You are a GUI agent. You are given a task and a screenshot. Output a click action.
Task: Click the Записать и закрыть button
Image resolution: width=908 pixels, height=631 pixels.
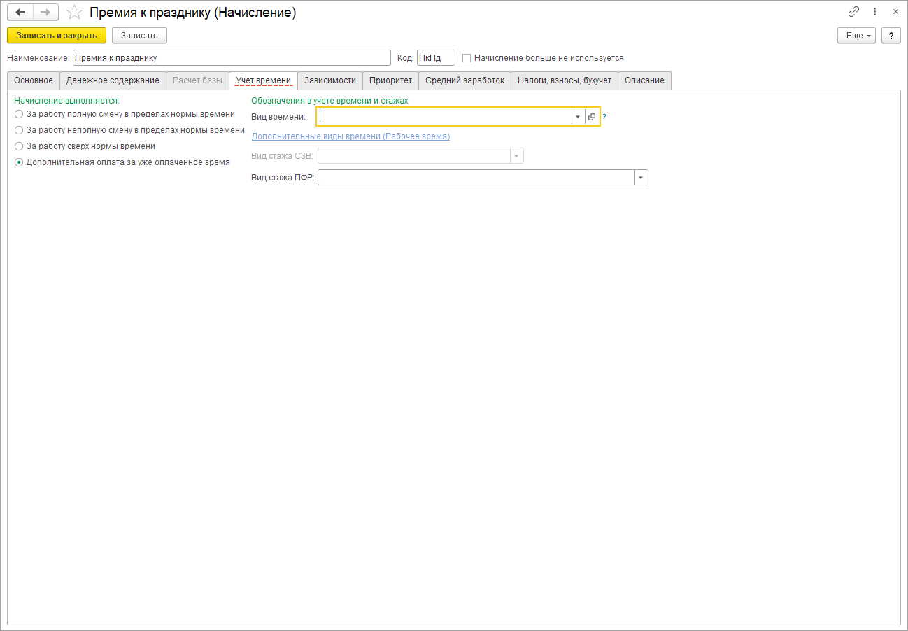[x=57, y=36]
